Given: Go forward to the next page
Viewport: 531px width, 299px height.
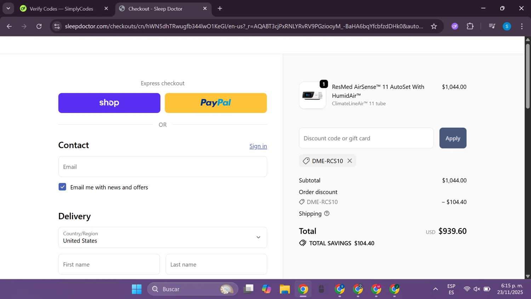Looking at the screenshot, I should click(24, 26).
